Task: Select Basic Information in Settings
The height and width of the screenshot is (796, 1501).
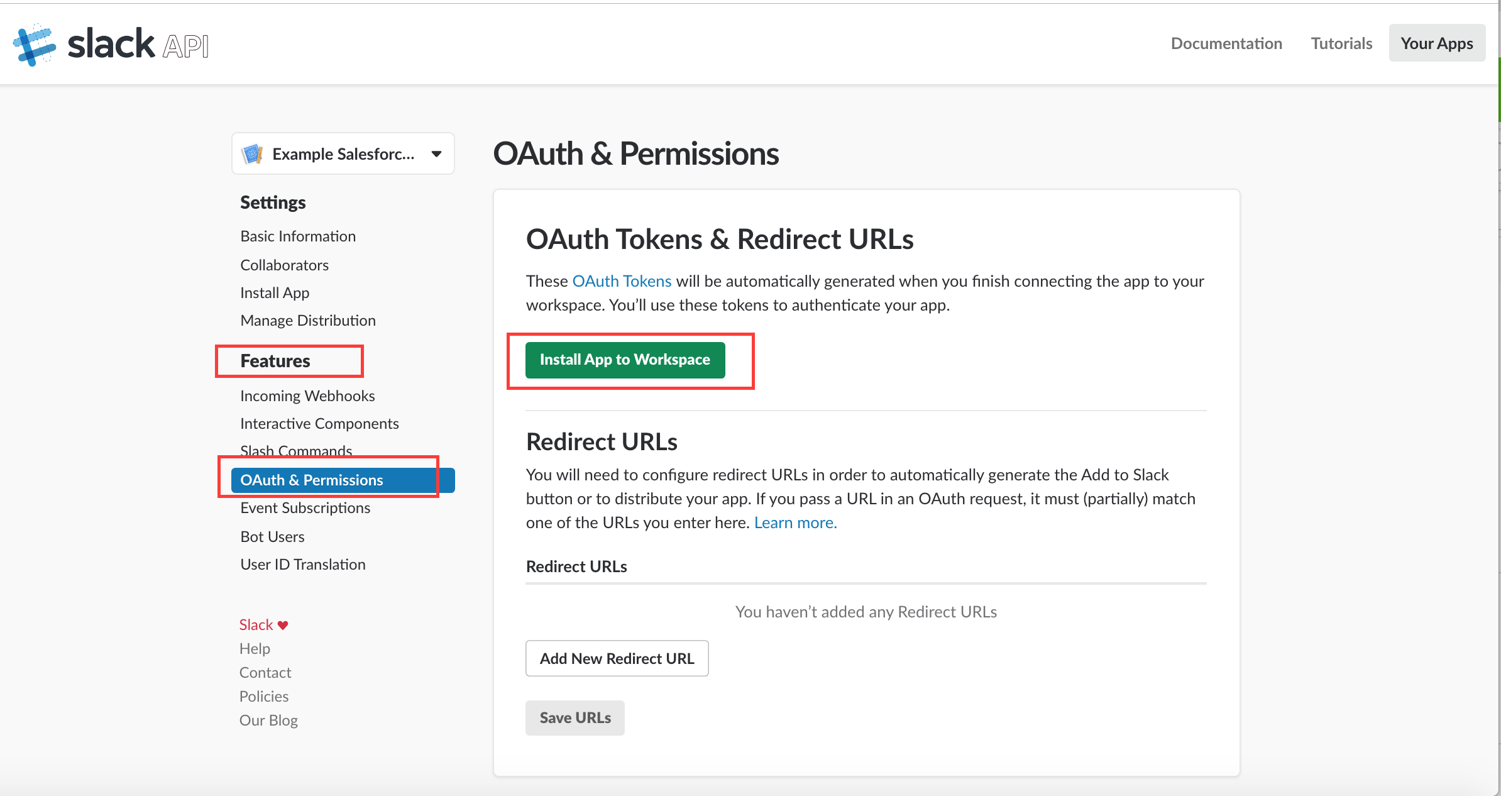Action: coord(298,236)
